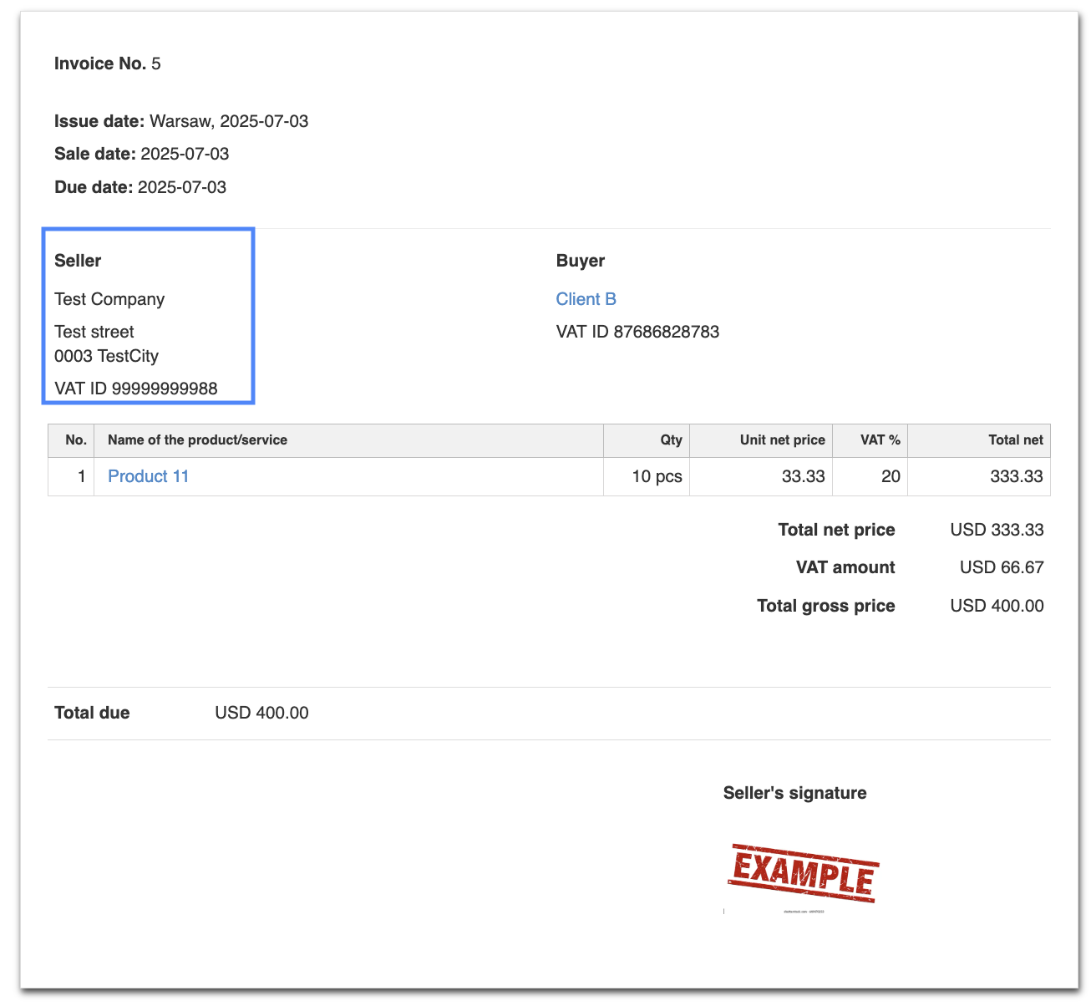1091x1006 pixels.
Task: Click the Qty column header
Action: pos(647,440)
